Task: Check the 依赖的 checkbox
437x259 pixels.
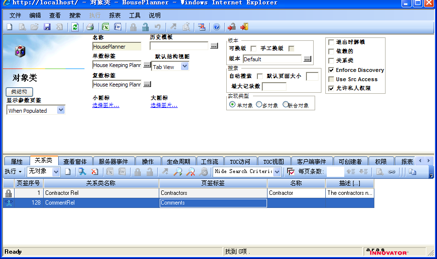Action: [331, 52]
